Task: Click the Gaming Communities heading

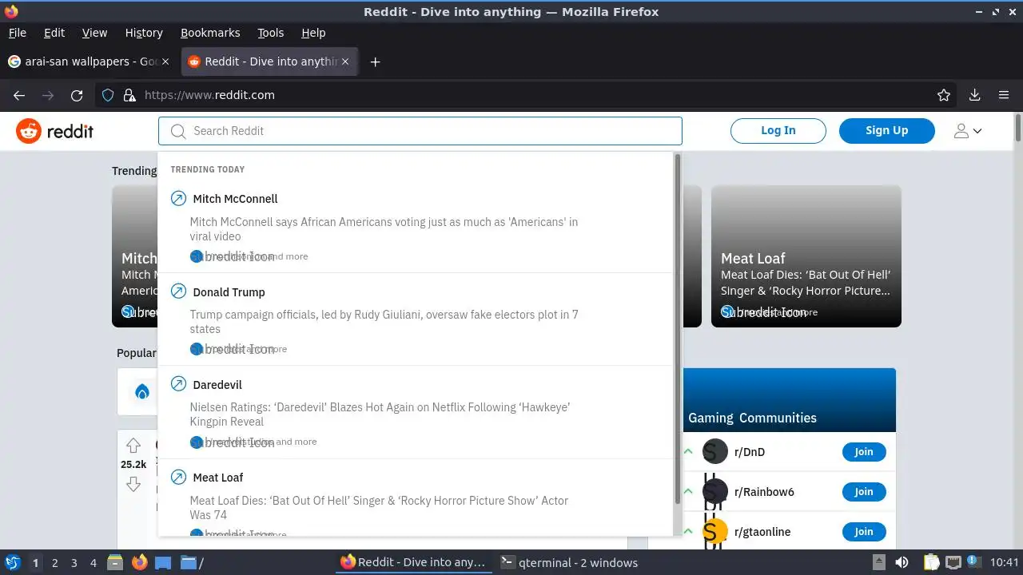Action: click(x=752, y=418)
